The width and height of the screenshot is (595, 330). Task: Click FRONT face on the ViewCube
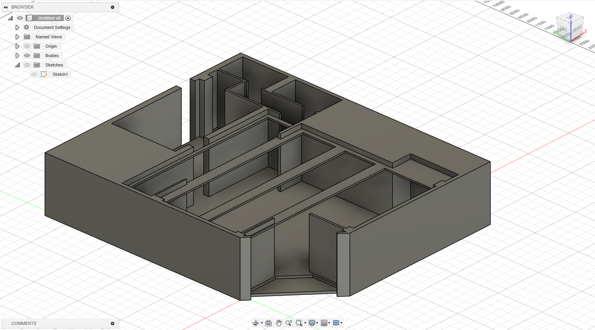pyautogui.click(x=577, y=29)
